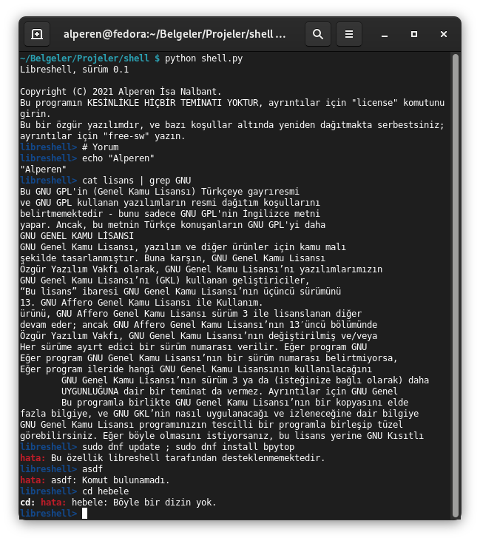The height and width of the screenshot is (541, 480).
Task: Click the 'ayrıntılar için "free-sw" yazın' line
Action: coord(103,136)
